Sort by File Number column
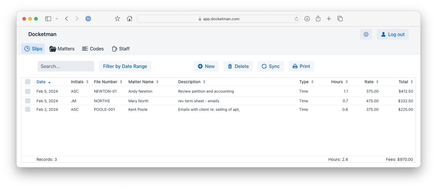 108,82
